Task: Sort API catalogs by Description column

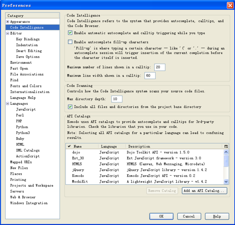Action: pyautogui.click(x=174, y=146)
